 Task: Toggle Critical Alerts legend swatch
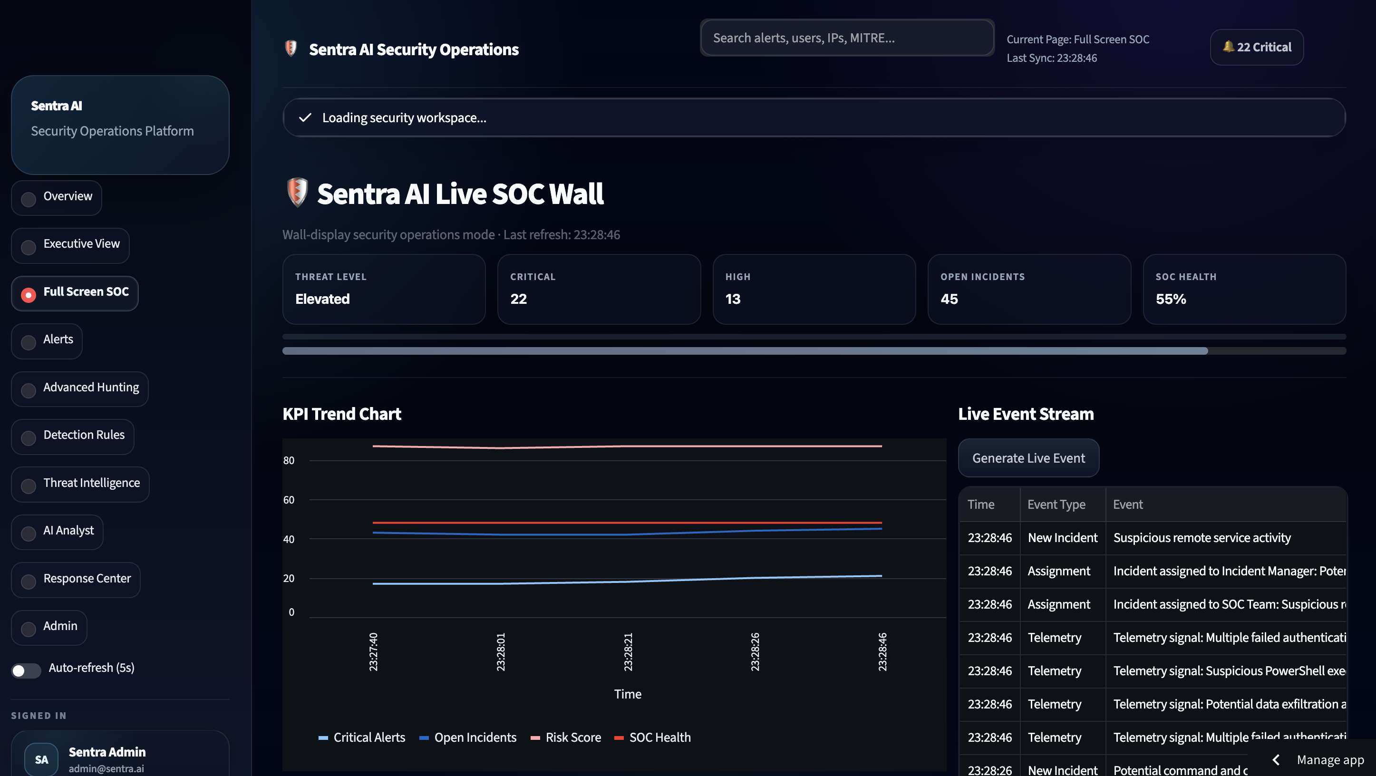click(x=323, y=737)
